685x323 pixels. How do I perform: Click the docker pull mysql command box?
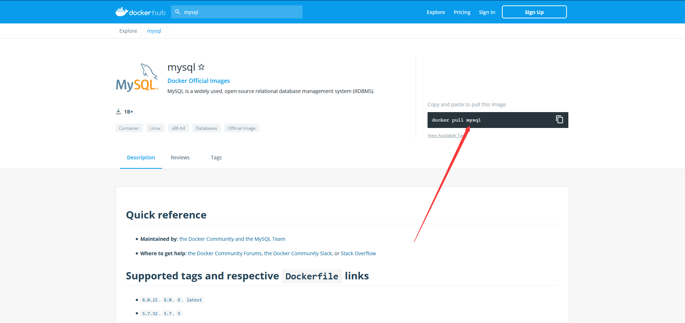[x=498, y=120]
